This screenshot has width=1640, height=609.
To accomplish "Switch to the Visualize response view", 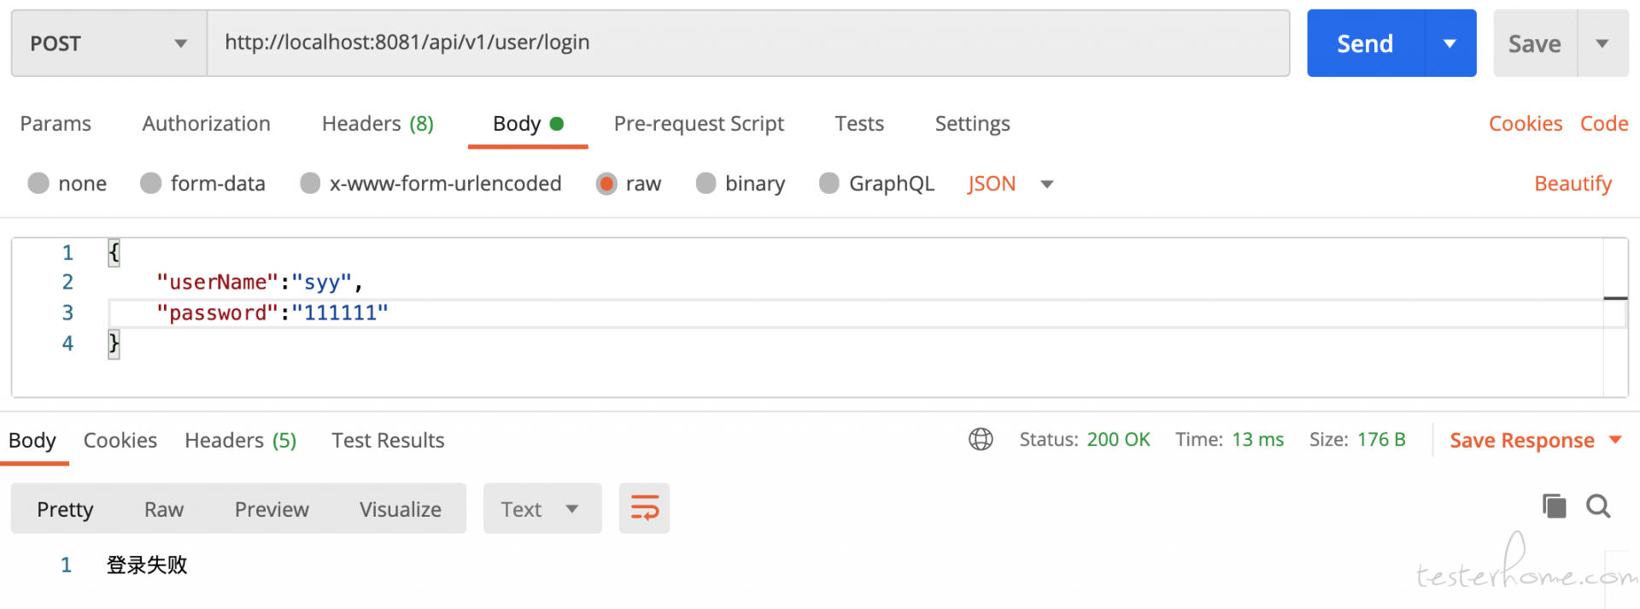I will click(401, 509).
